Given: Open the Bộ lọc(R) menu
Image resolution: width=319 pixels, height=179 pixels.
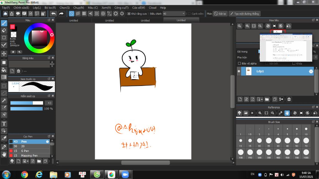Looking at the screenshot, I should 50,7.
